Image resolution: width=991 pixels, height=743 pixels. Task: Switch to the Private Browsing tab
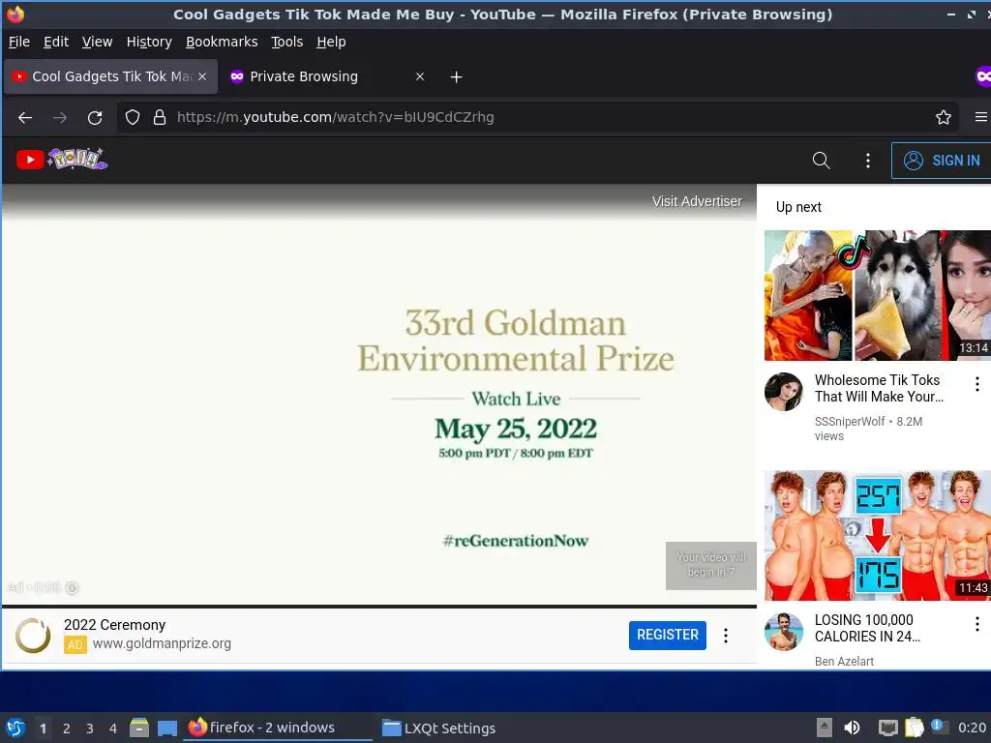tap(326, 76)
